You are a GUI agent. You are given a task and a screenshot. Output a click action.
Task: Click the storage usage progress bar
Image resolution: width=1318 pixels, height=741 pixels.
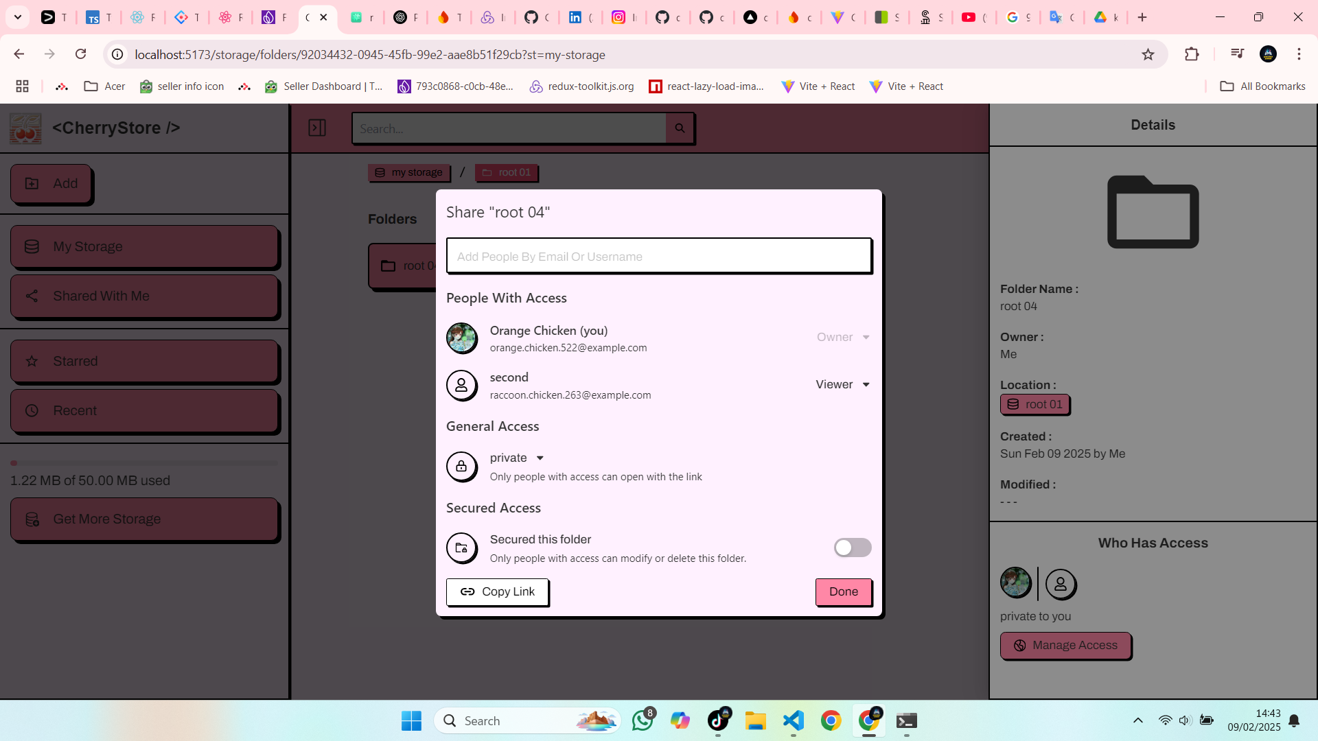(x=144, y=463)
